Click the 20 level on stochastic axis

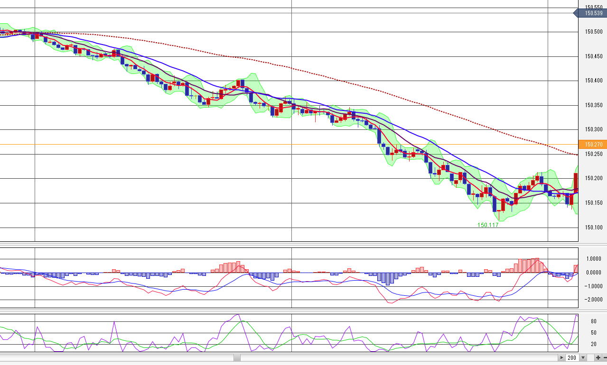point(593,344)
